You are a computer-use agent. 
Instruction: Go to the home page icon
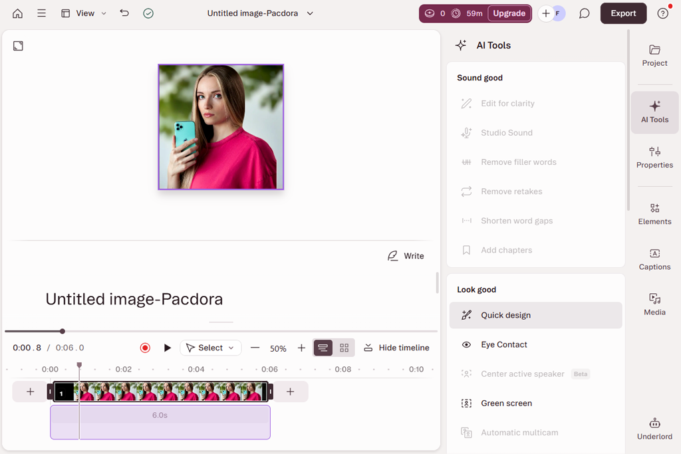[x=17, y=13]
